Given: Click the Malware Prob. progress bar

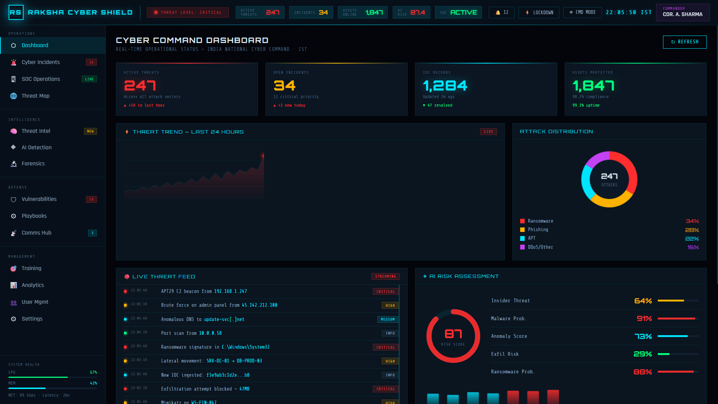Looking at the screenshot, I should pos(678,319).
